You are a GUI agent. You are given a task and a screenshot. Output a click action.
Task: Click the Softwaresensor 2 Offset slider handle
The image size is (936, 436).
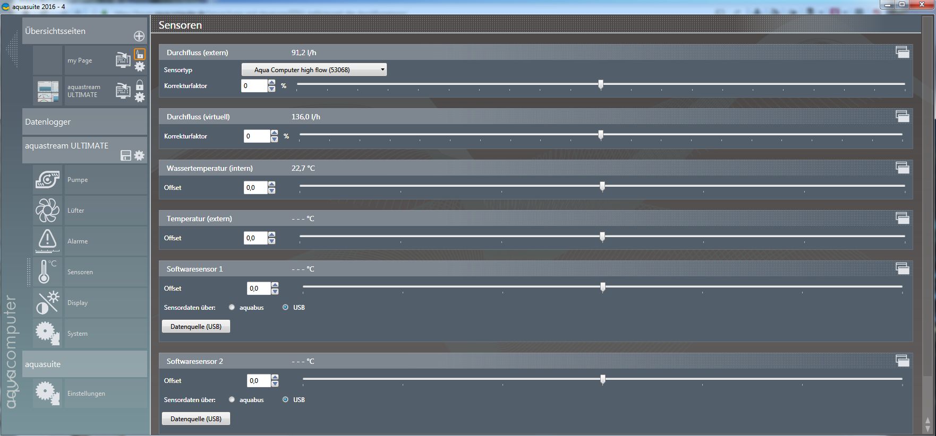coord(603,379)
